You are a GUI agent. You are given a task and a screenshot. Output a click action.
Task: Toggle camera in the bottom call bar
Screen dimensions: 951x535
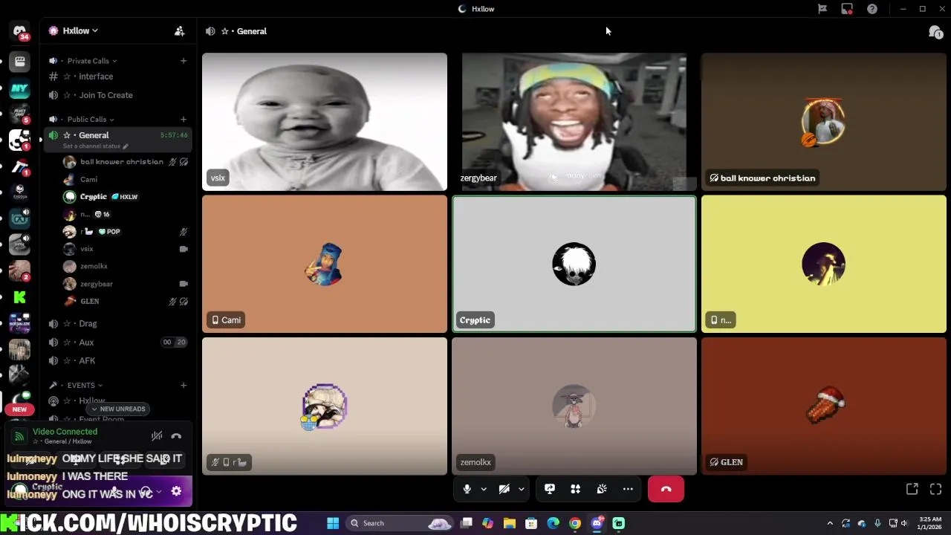(504, 489)
